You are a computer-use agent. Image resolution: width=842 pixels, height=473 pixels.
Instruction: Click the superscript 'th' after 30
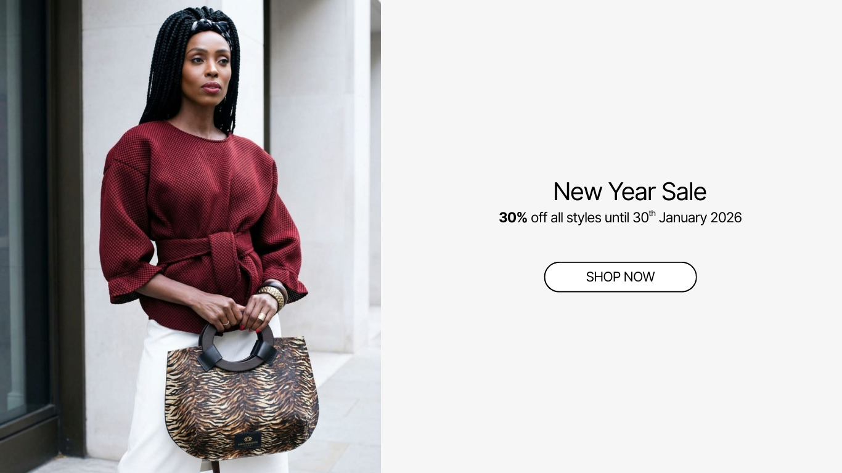pos(652,213)
